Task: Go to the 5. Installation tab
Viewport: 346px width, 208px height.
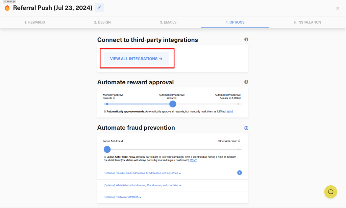Action: tap(307, 22)
